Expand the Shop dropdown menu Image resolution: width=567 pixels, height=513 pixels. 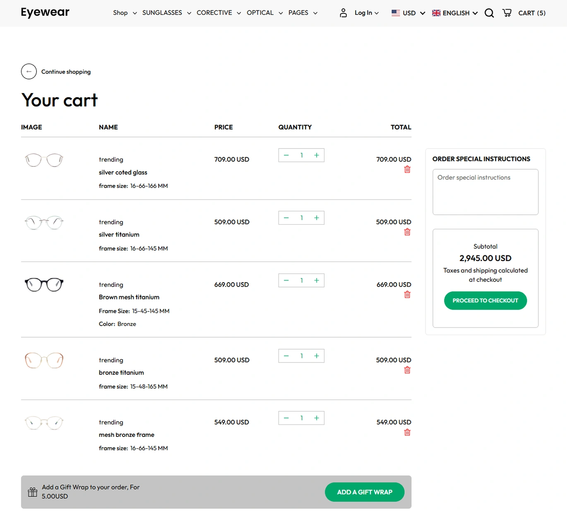125,13
